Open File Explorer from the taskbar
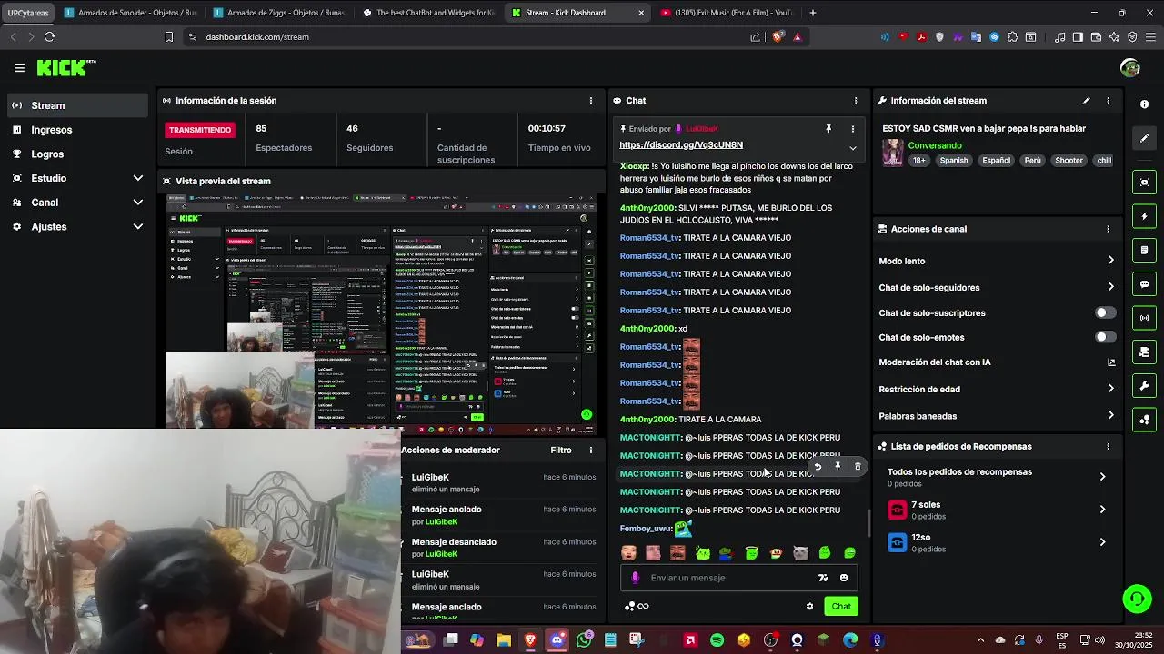The image size is (1164, 654). pyautogui.click(x=503, y=640)
